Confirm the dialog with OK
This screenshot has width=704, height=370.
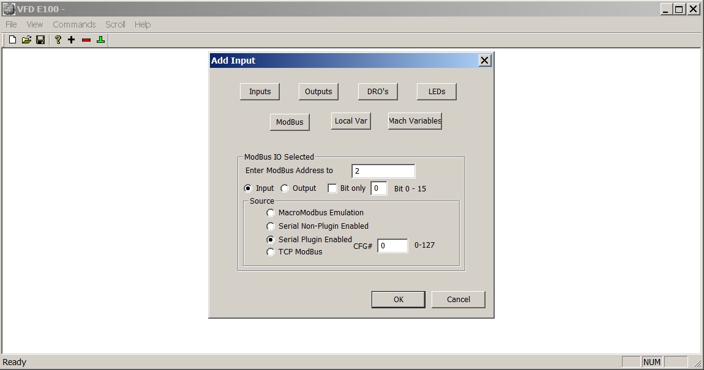(399, 300)
